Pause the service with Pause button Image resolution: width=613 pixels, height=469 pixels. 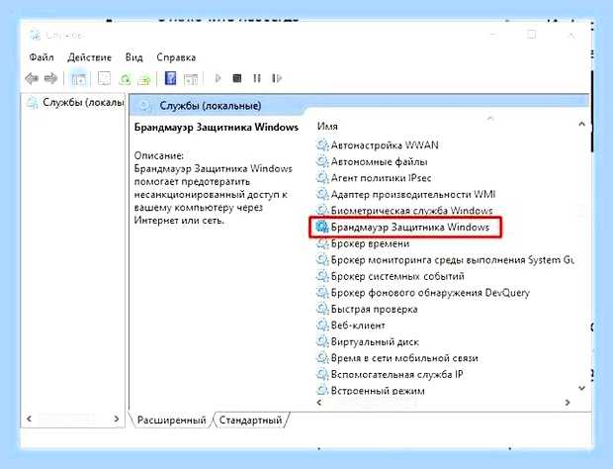click(x=257, y=78)
